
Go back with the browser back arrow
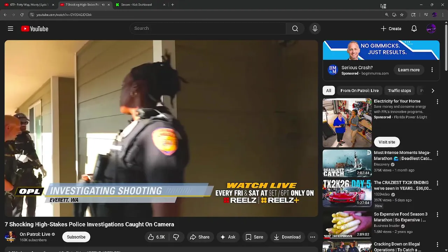pyautogui.click(x=5, y=15)
